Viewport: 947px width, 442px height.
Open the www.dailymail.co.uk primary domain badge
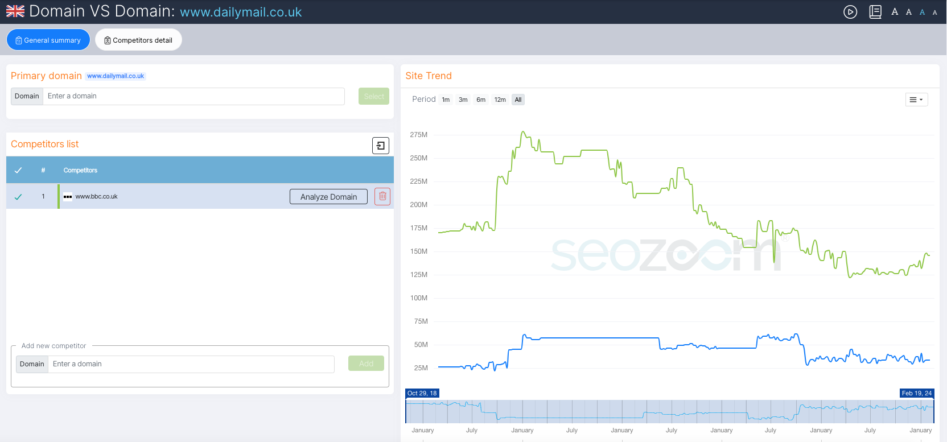[x=116, y=76]
